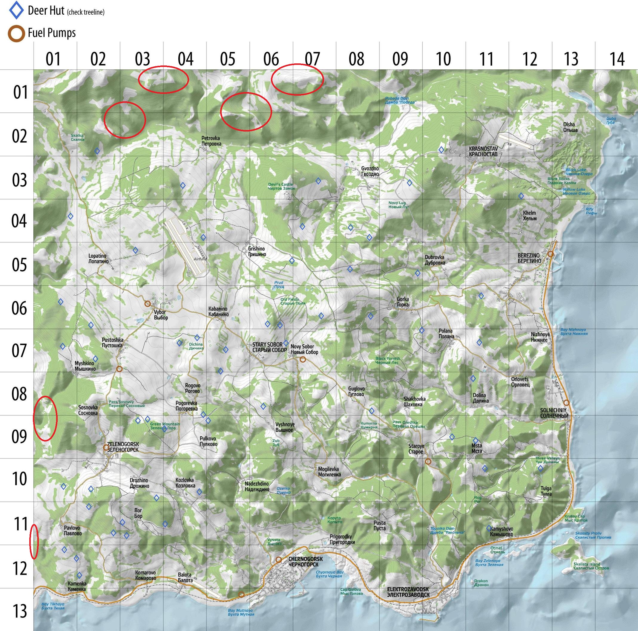Click the deer hut west of Polana
The width and height of the screenshot is (638, 631).
(x=422, y=330)
